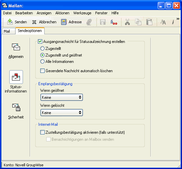Switch to the Mail tab
The width and height of the screenshot is (182, 169).
click(x=8, y=31)
